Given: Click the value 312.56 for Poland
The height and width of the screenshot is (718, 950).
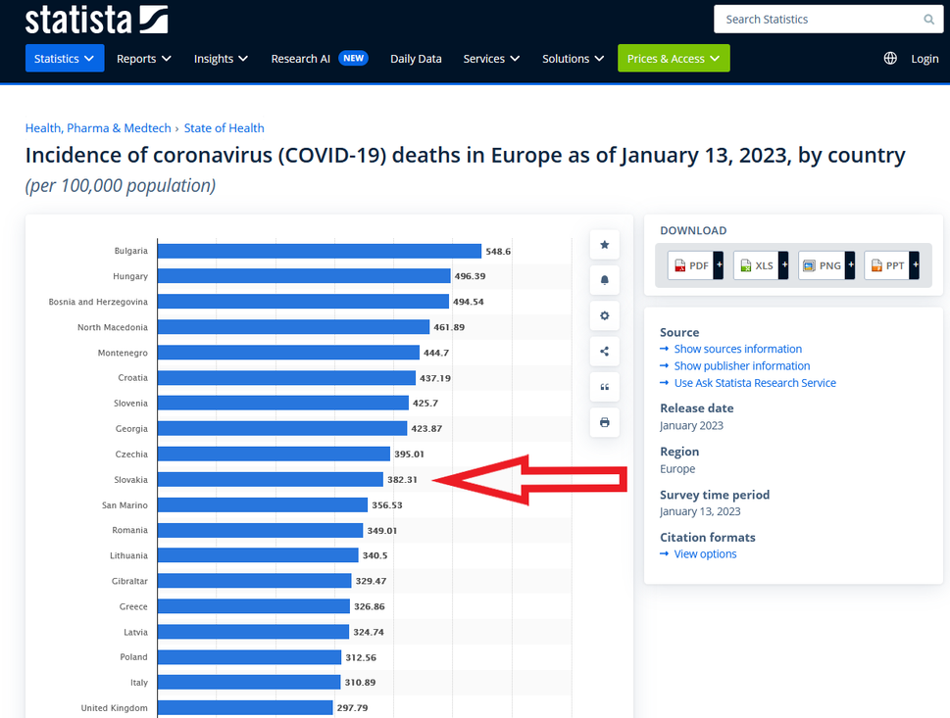Looking at the screenshot, I should pyautogui.click(x=361, y=657).
